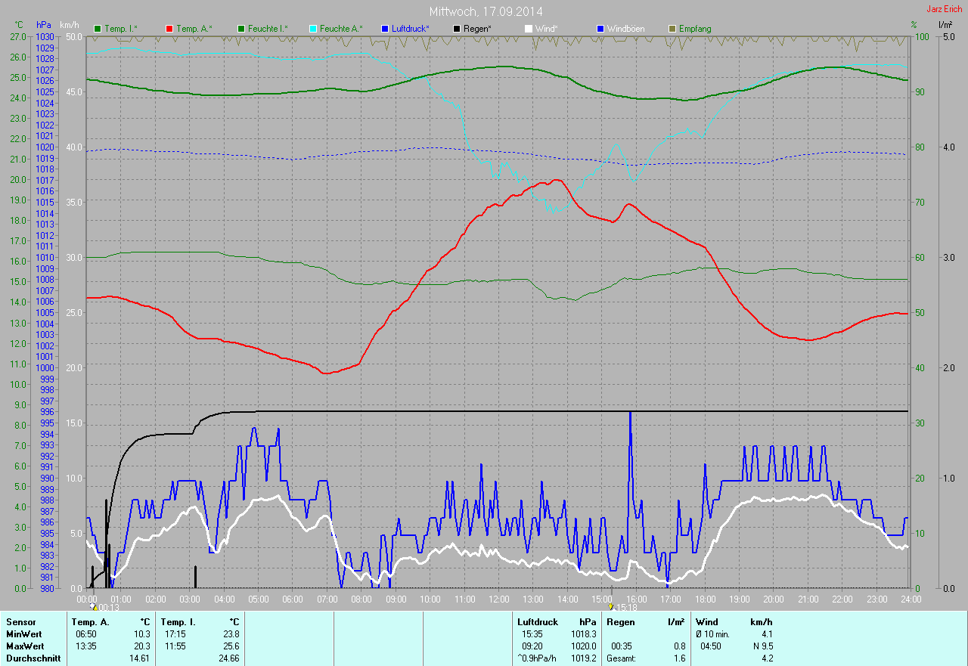
Task: Click the indoor average value "24.66"
Action: coord(228,658)
